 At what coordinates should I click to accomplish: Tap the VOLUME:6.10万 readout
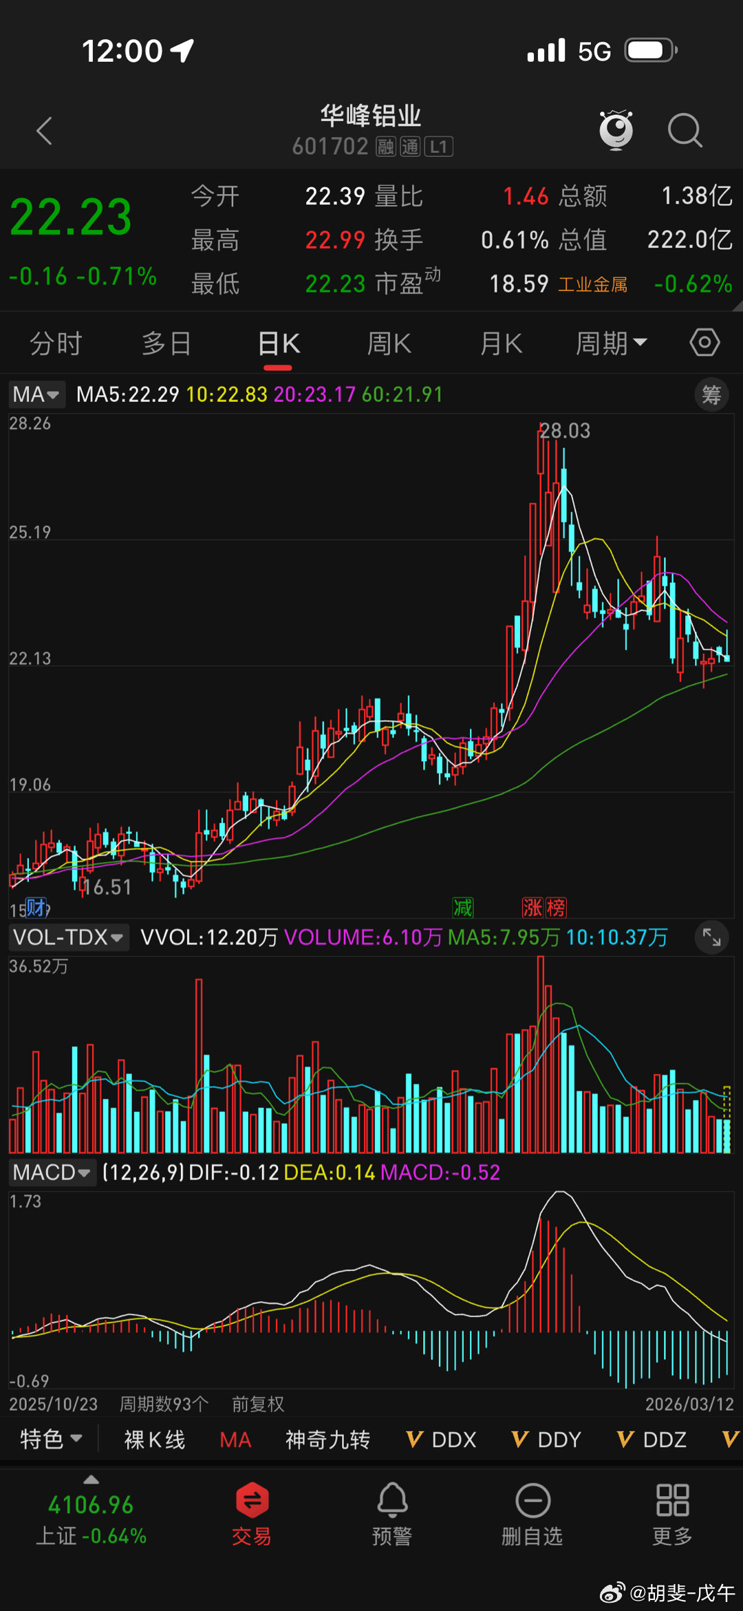(x=363, y=937)
